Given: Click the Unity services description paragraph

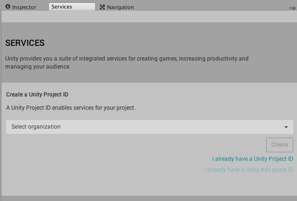Looking at the screenshot, I should pos(126,63).
